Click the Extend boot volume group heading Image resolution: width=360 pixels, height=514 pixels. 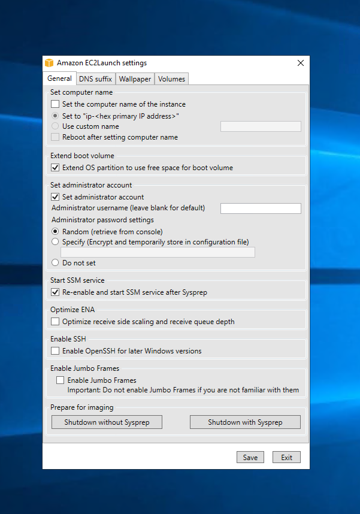[x=82, y=156]
